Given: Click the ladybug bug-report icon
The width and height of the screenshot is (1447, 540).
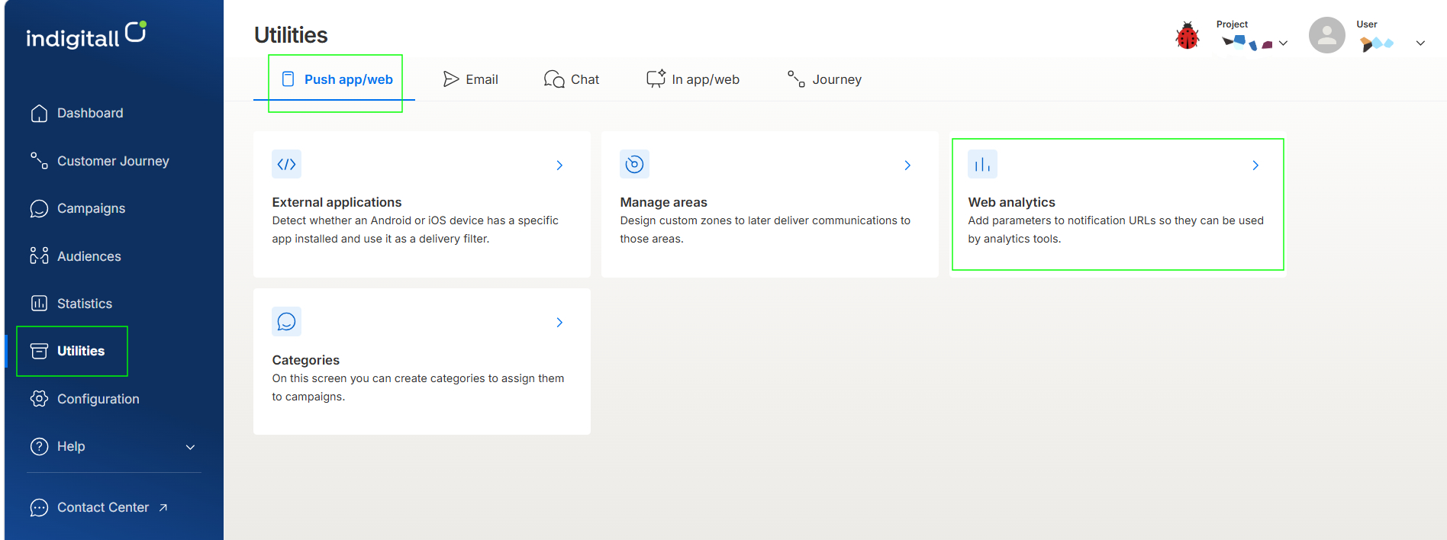Looking at the screenshot, I should pos(1188,36).
